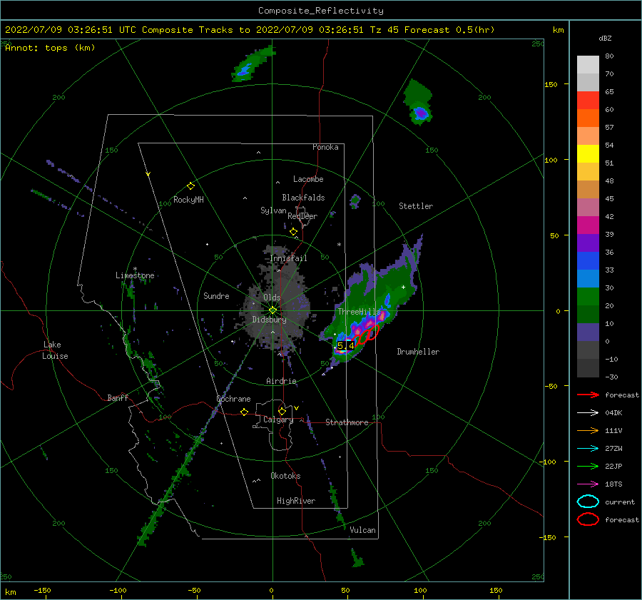Click the bright green 30 dBZ color swatch

[588, 296]
